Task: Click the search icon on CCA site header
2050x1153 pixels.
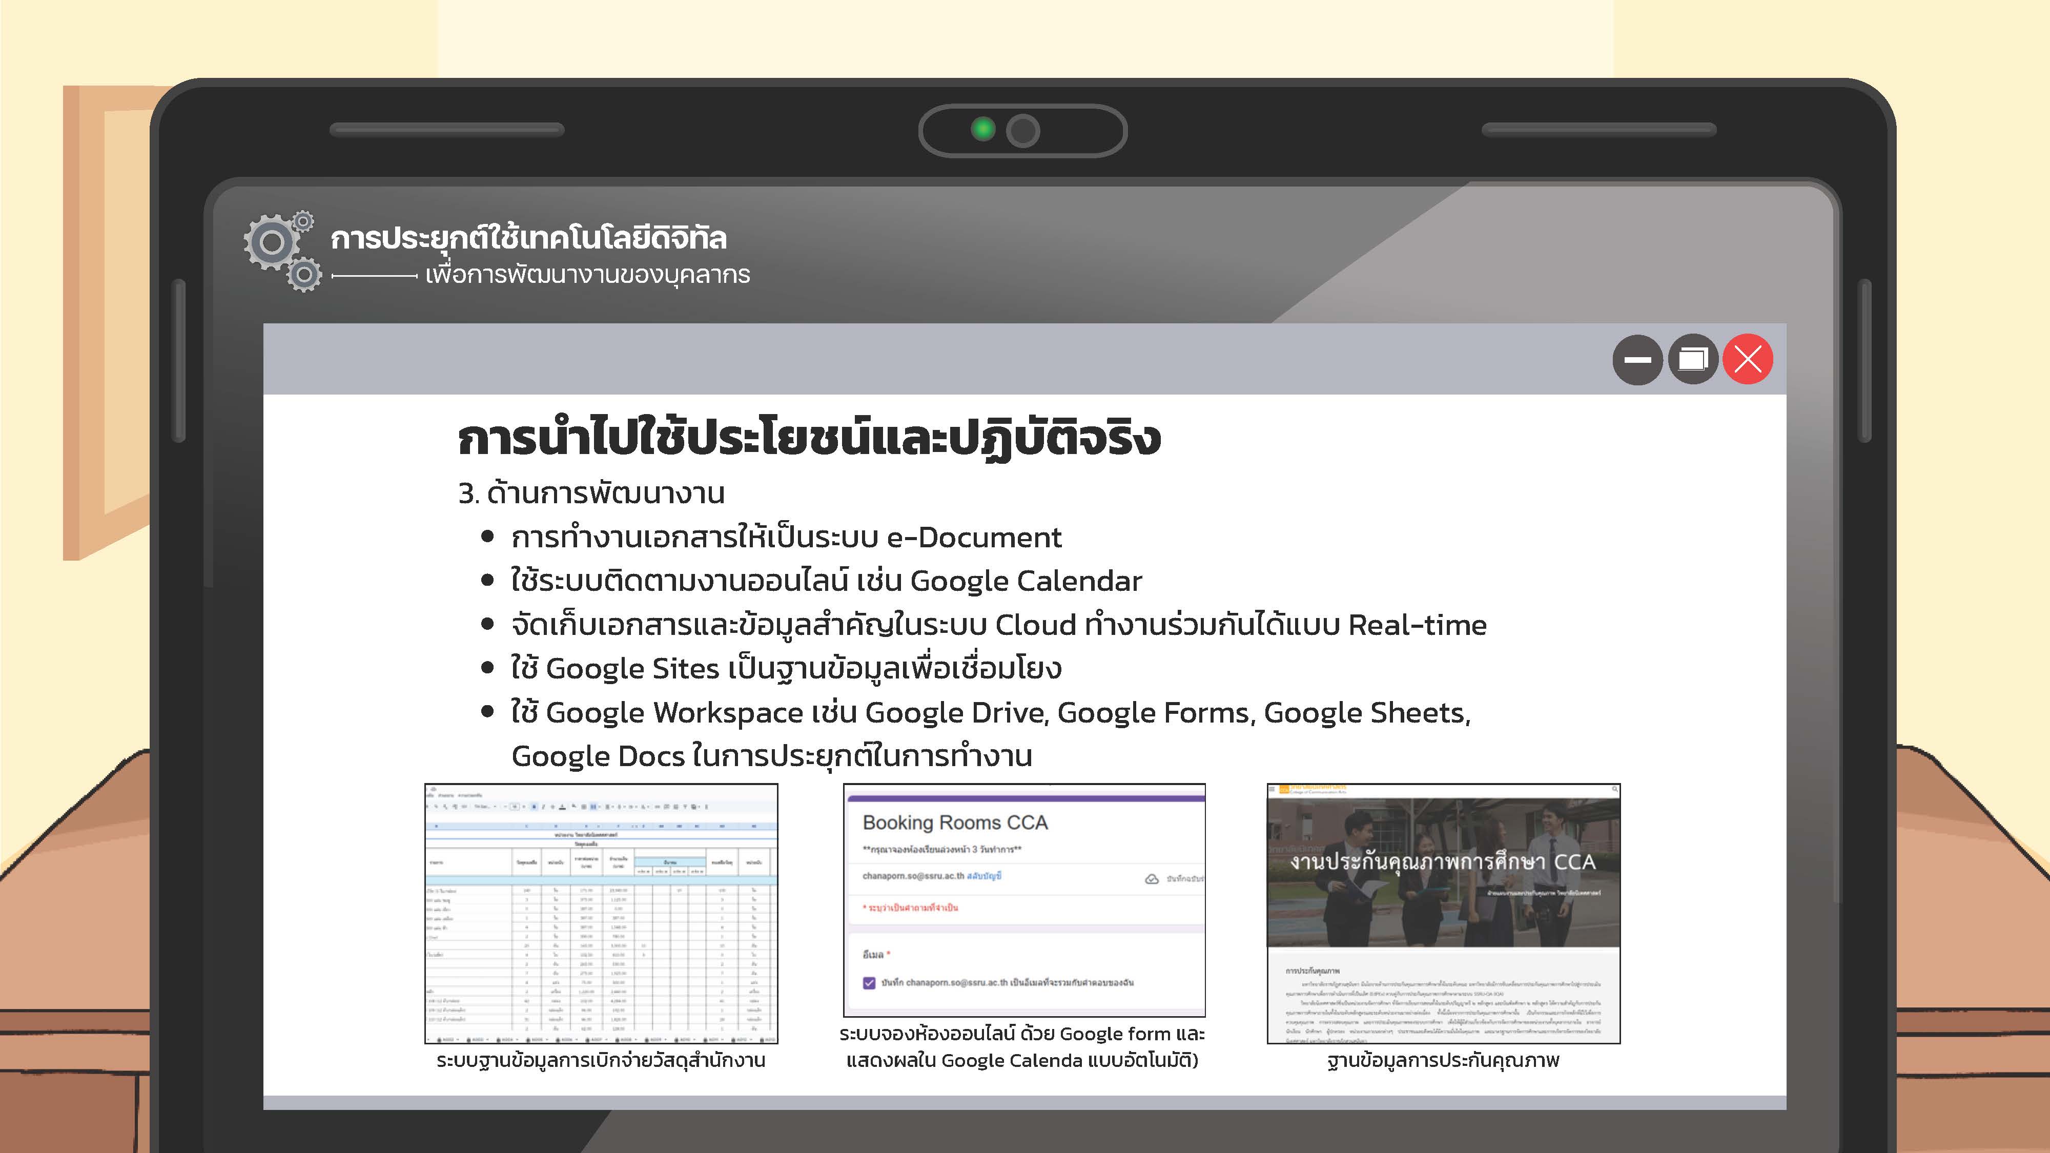Action: [x=1615, y=789]
